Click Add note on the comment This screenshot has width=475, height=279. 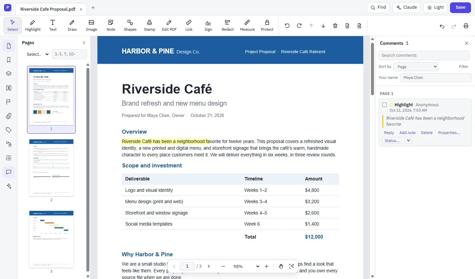[x=408, y=133]
